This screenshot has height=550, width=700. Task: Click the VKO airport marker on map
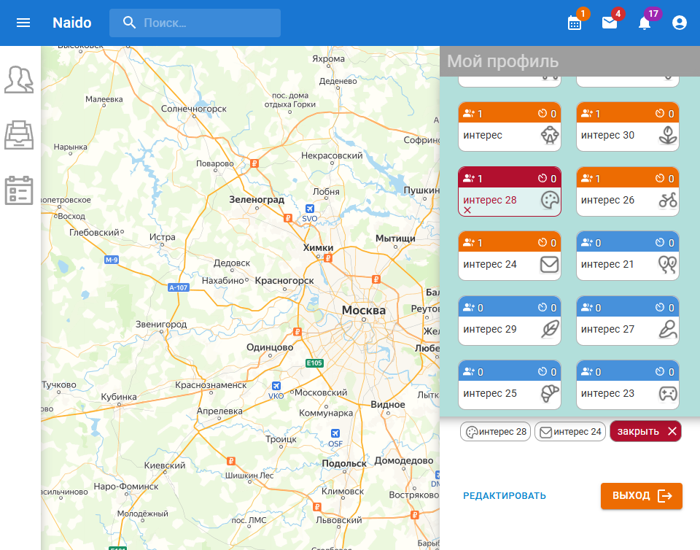click(276, 386)
